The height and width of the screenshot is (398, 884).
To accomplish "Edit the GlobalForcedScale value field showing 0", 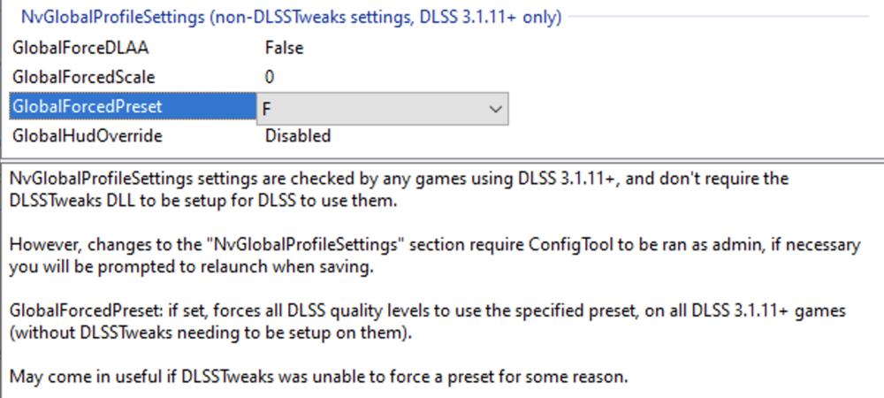I will coord(270,78).
